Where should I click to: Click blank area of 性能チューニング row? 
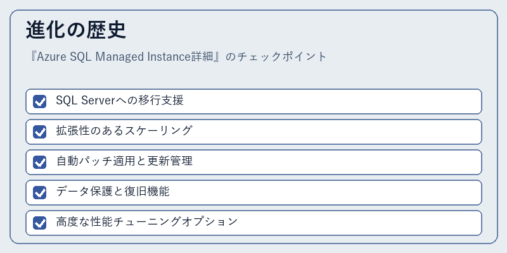coord(359,223)
